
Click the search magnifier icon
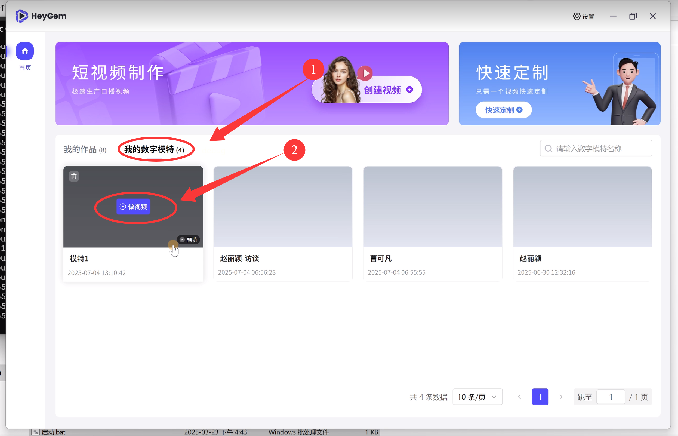coord(548,148)
